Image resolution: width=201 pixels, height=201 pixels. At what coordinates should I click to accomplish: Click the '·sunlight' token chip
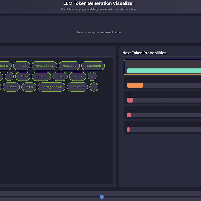coord(44,66)
